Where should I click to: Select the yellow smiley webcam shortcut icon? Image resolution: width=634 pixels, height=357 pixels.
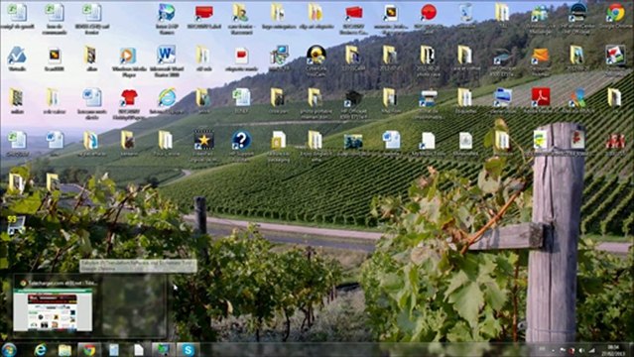click(x=316, y=55)
